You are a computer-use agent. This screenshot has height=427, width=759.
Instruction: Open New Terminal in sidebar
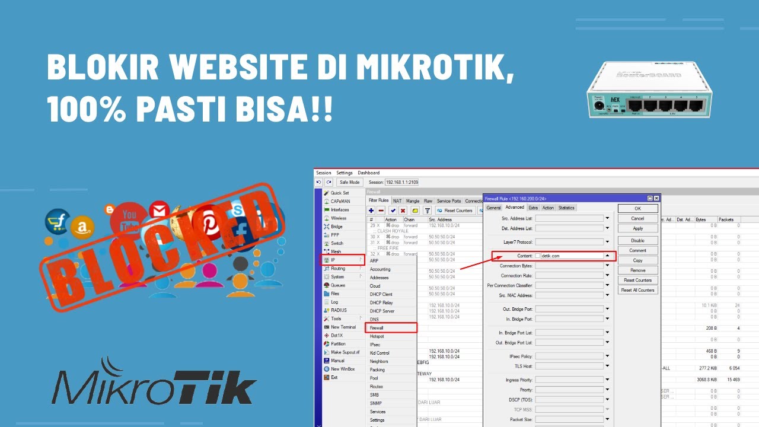343,327
